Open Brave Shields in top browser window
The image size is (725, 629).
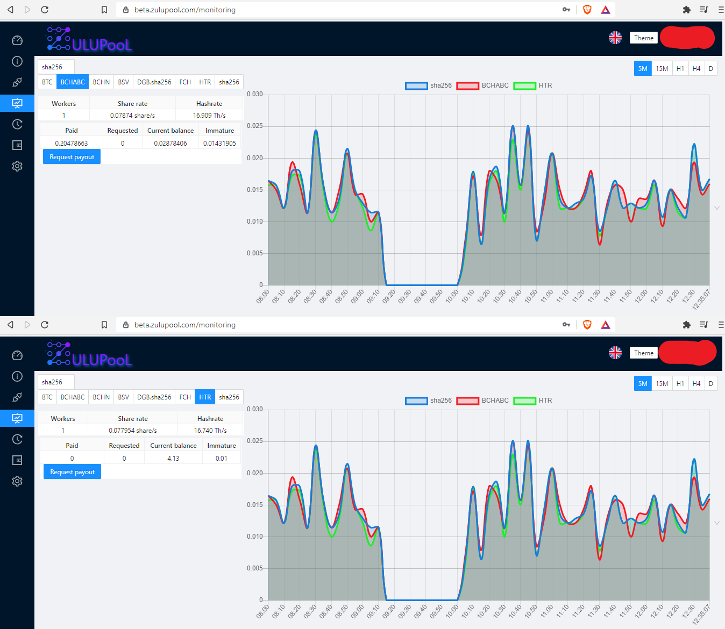(x=587, y=10)
